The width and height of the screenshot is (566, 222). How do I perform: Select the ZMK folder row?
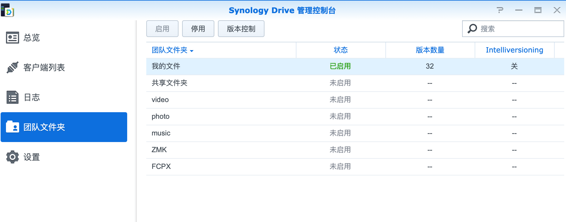pos(355,150)
